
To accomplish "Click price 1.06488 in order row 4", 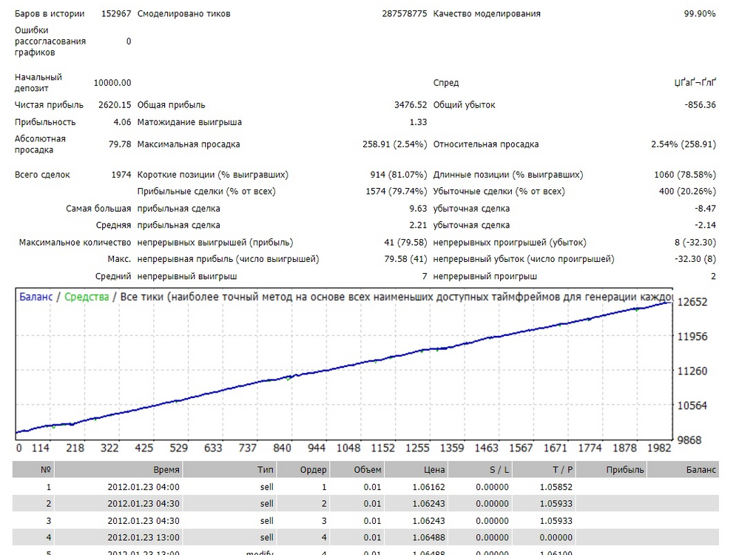I will (x=428, y=537).
